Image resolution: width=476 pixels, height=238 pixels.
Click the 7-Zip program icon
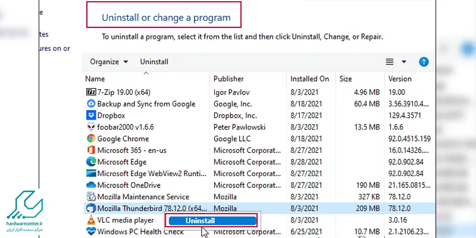[x=91, y=92]
